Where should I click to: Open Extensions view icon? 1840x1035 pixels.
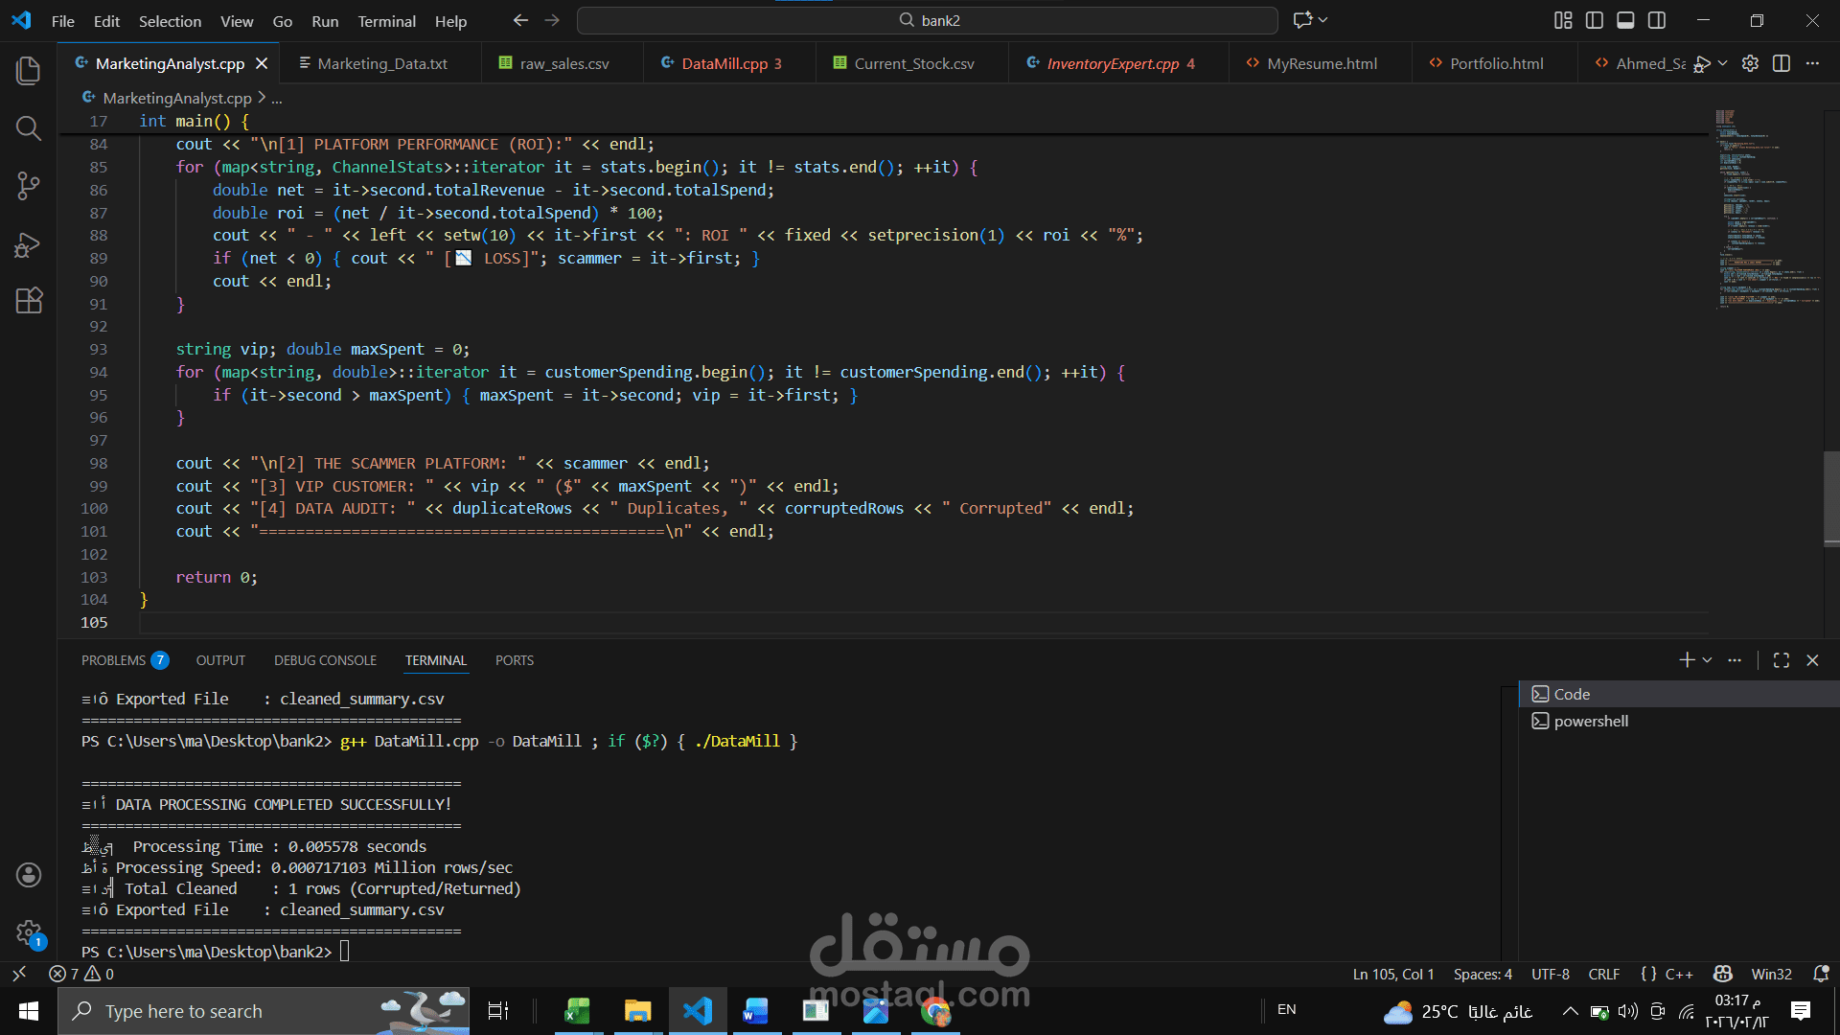(29, 301)
